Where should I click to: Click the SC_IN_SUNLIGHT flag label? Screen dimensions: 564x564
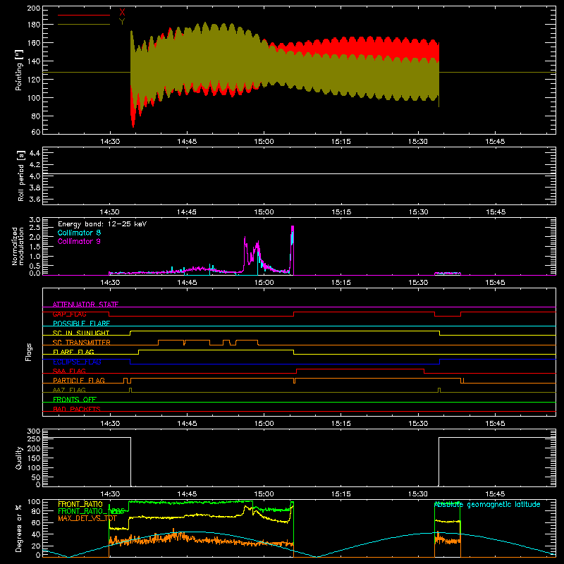81,333
